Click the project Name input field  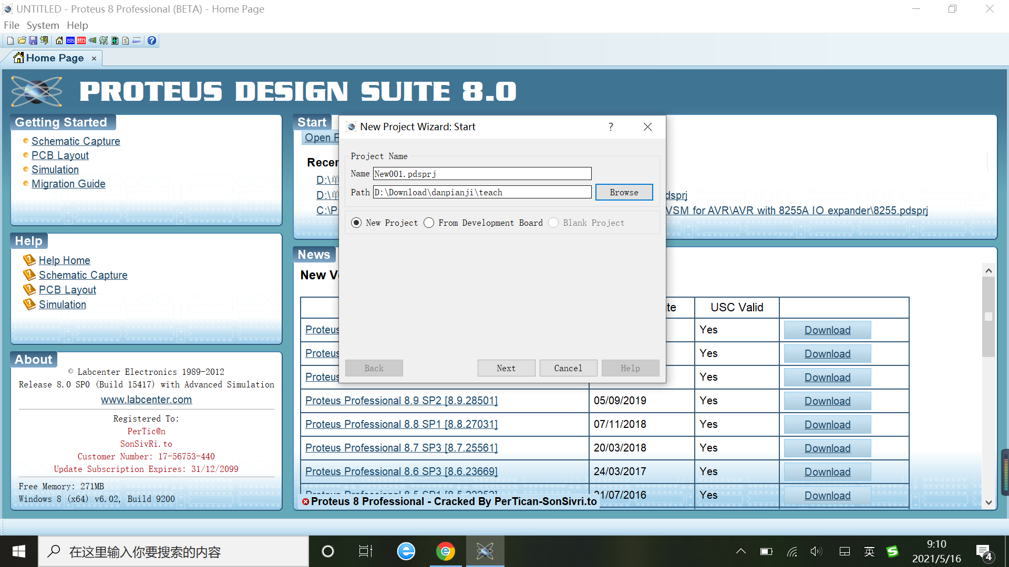[482, 174]
